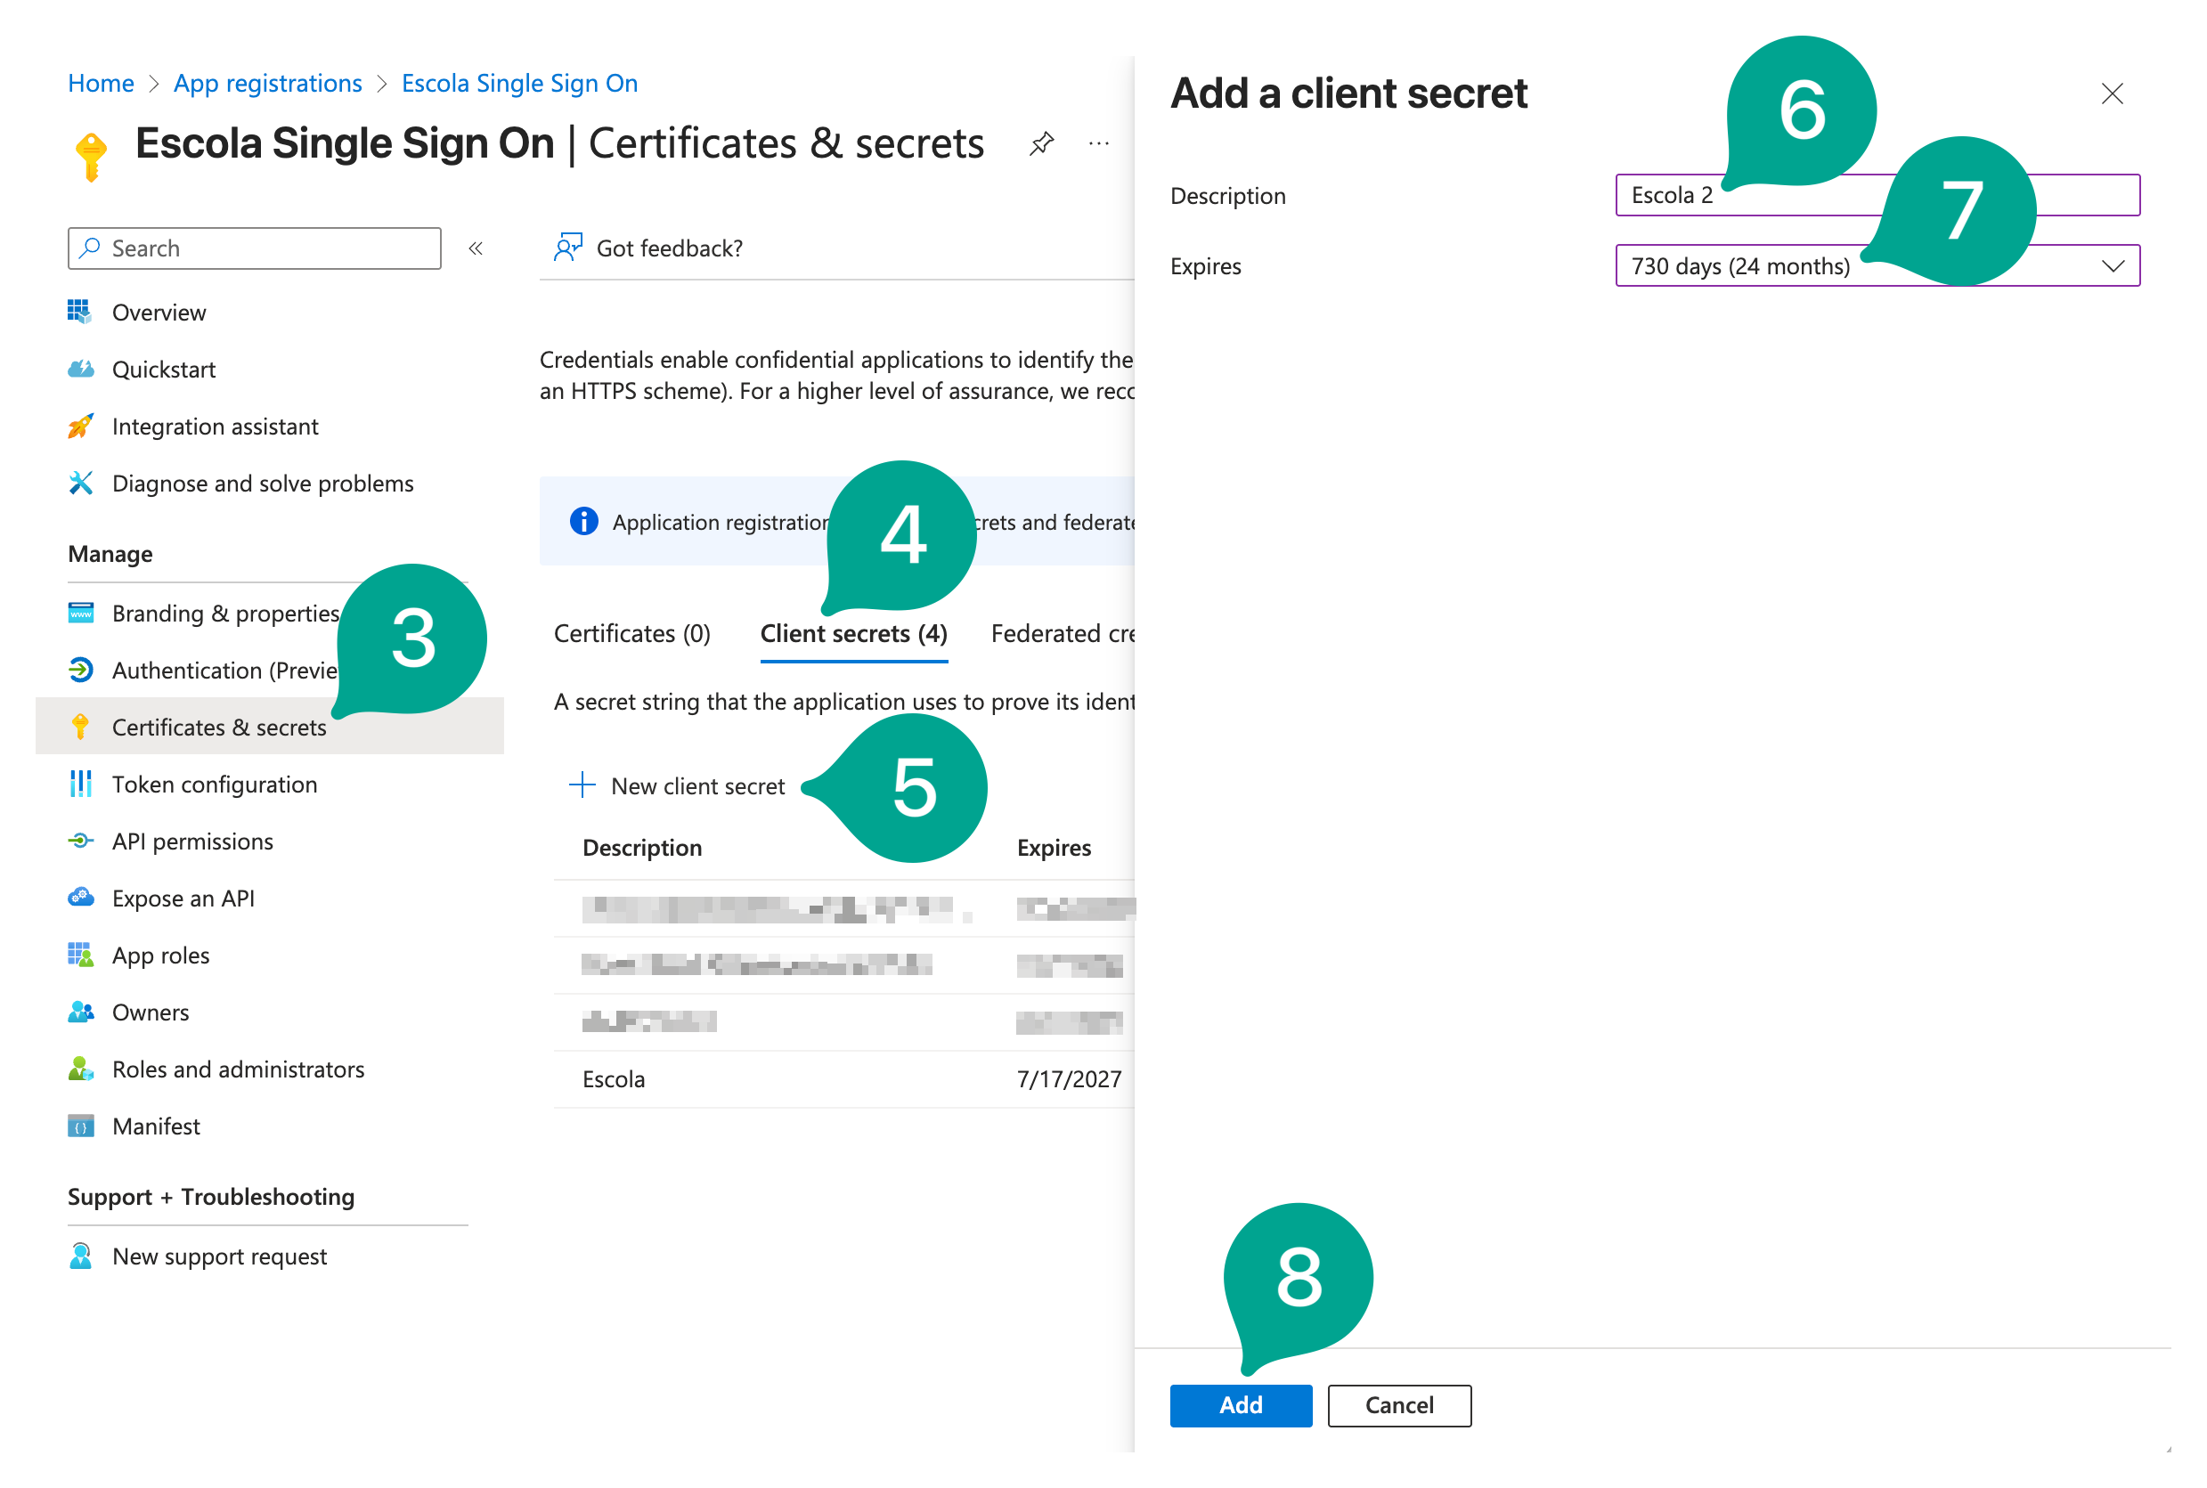Select the Client secrets (4) tab
Viewport: 2207px width, 1488px height.
click(852, 633)
